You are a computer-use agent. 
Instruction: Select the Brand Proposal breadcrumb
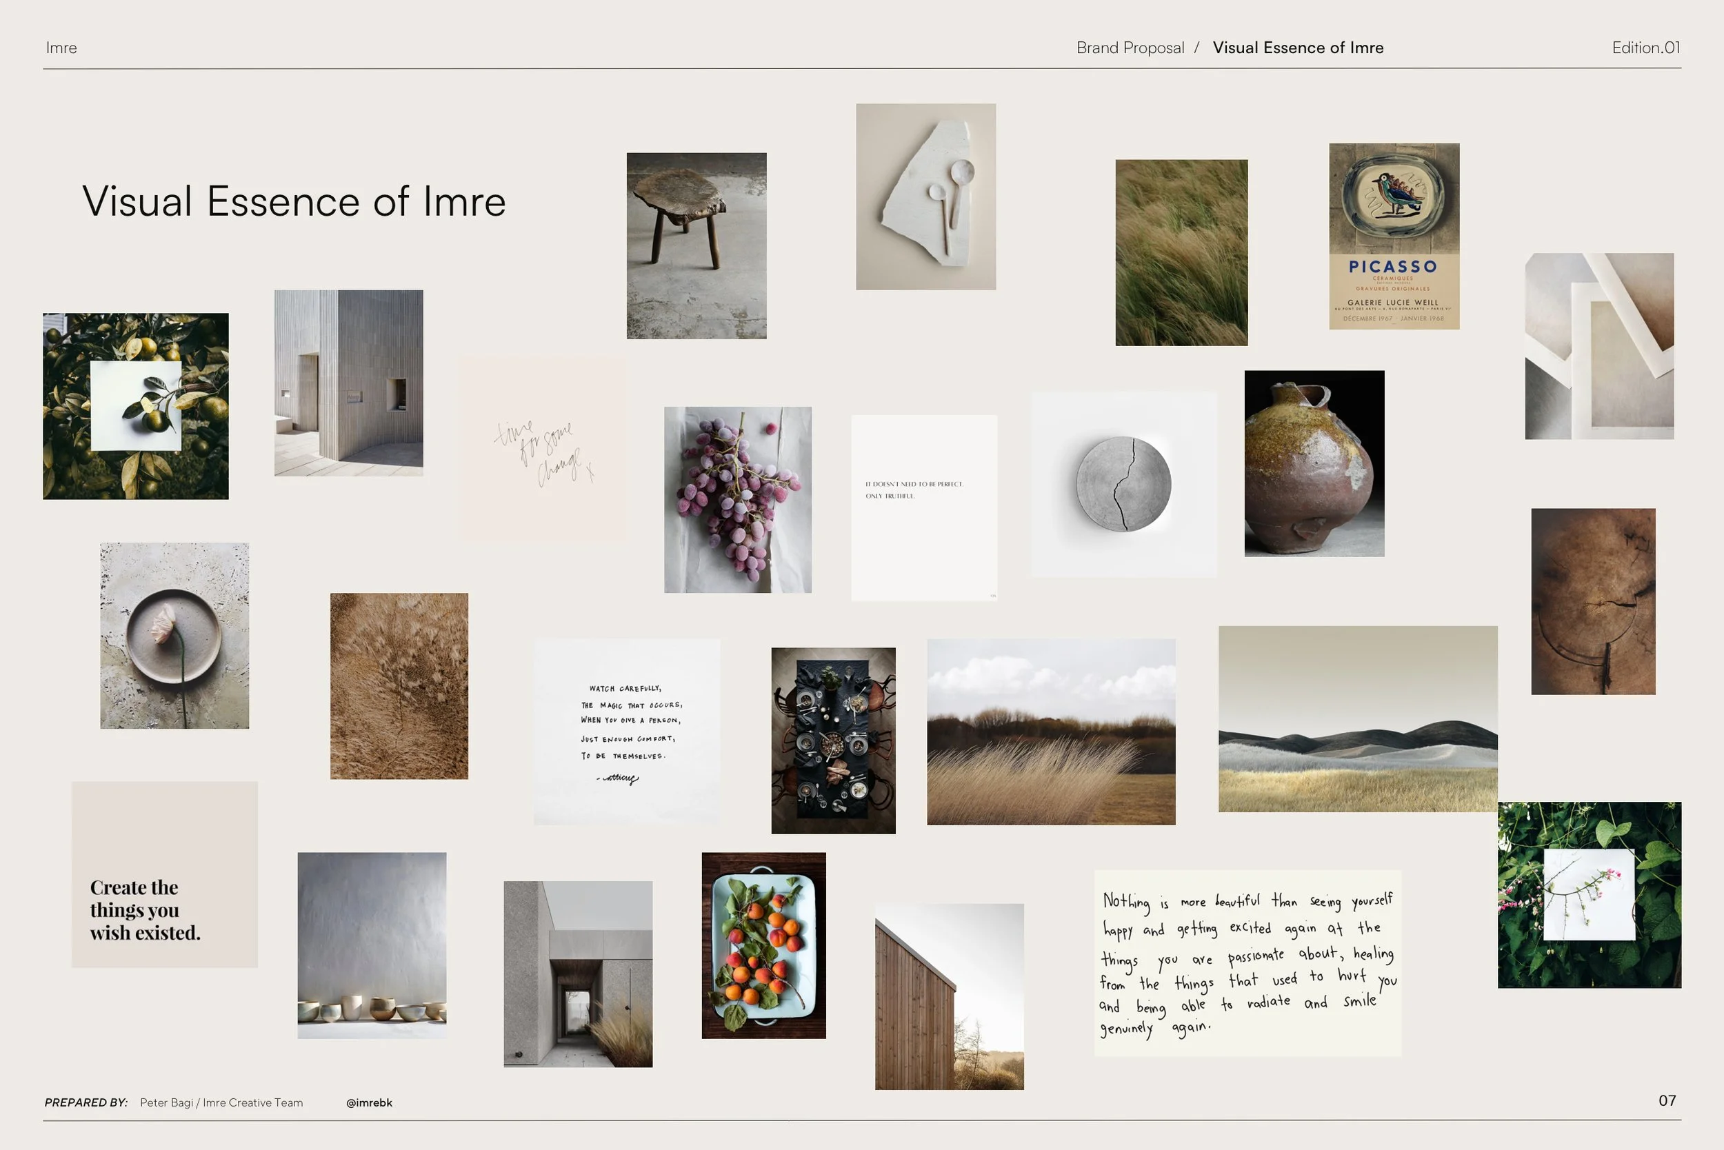coord(1130,48)
